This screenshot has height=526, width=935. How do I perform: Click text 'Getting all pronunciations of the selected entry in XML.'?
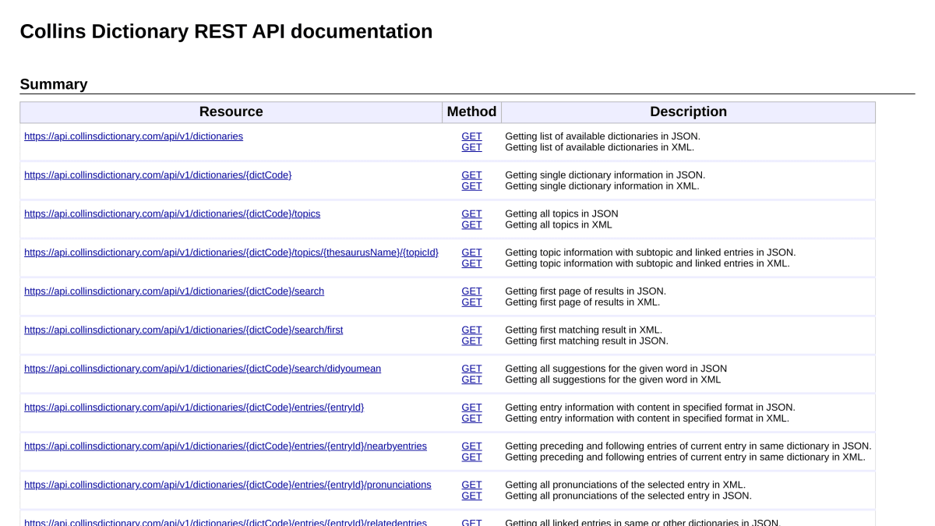click(625, 485)
